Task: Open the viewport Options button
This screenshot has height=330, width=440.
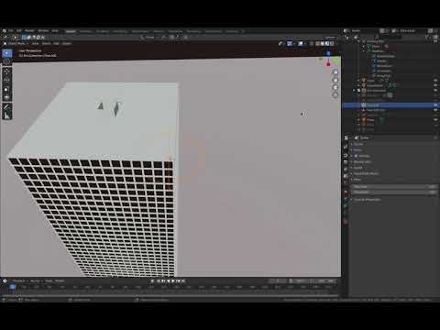Action: [x=330, y=38]
